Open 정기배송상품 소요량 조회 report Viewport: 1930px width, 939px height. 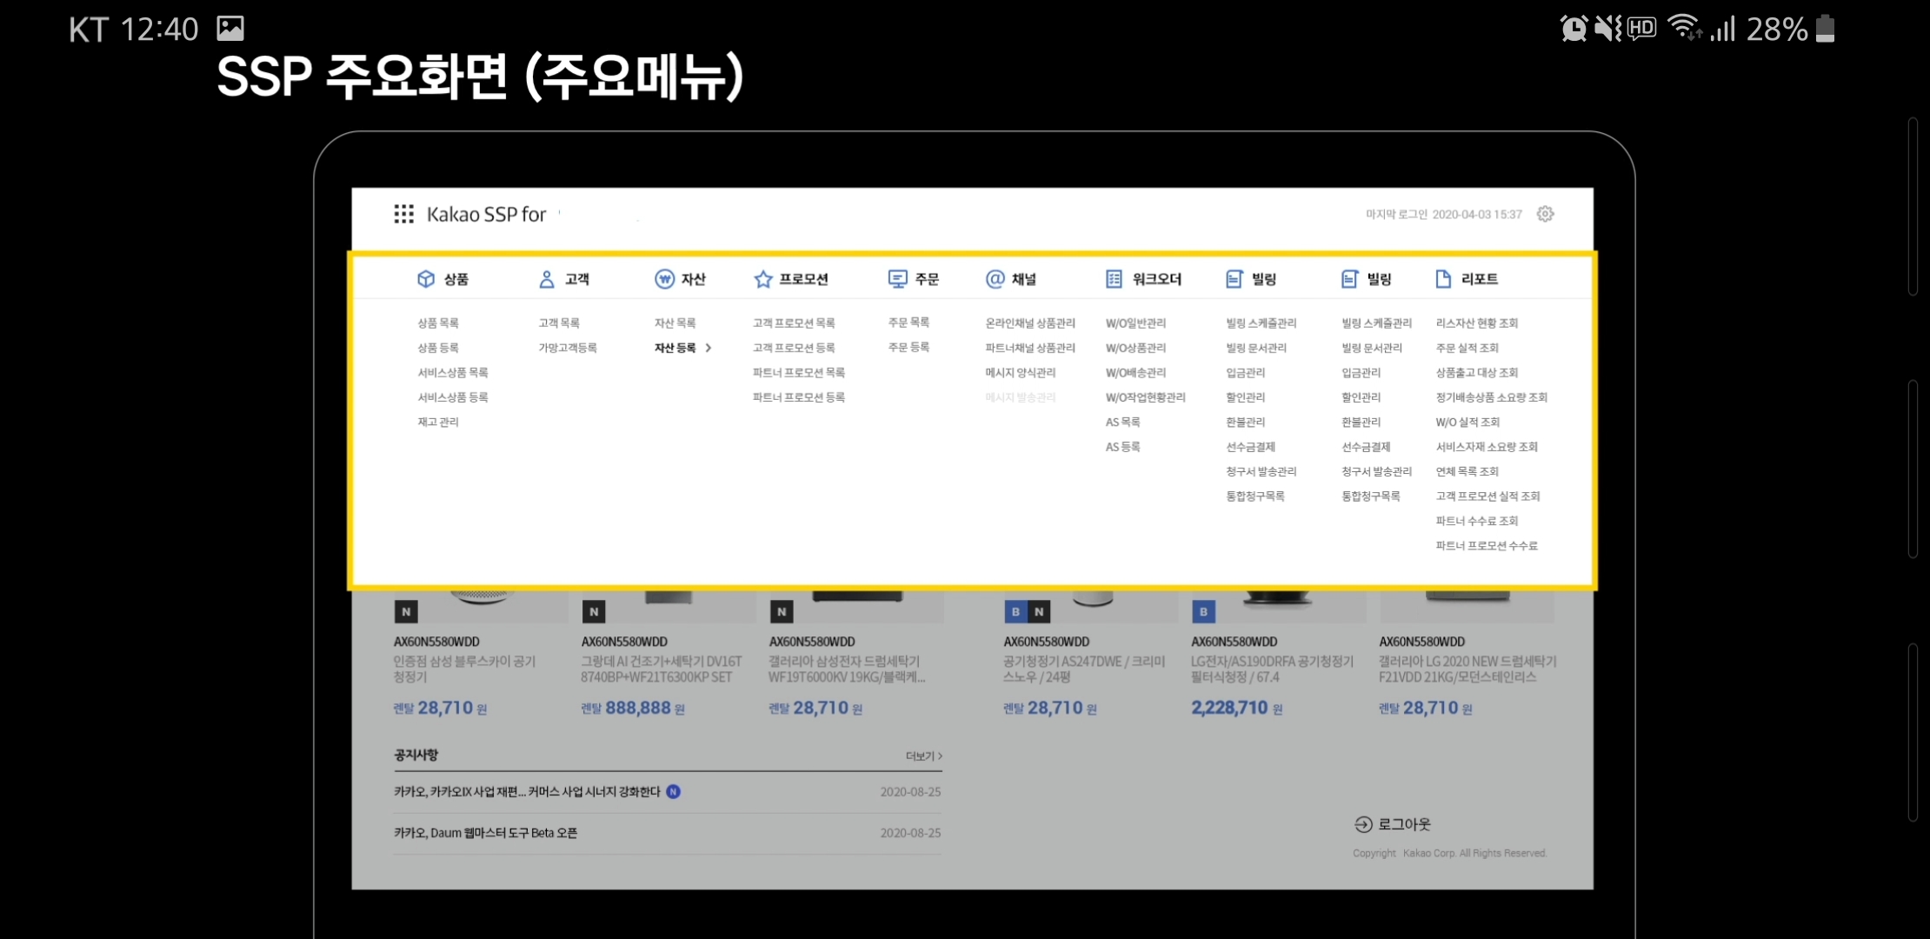[x=1492, y=397]
